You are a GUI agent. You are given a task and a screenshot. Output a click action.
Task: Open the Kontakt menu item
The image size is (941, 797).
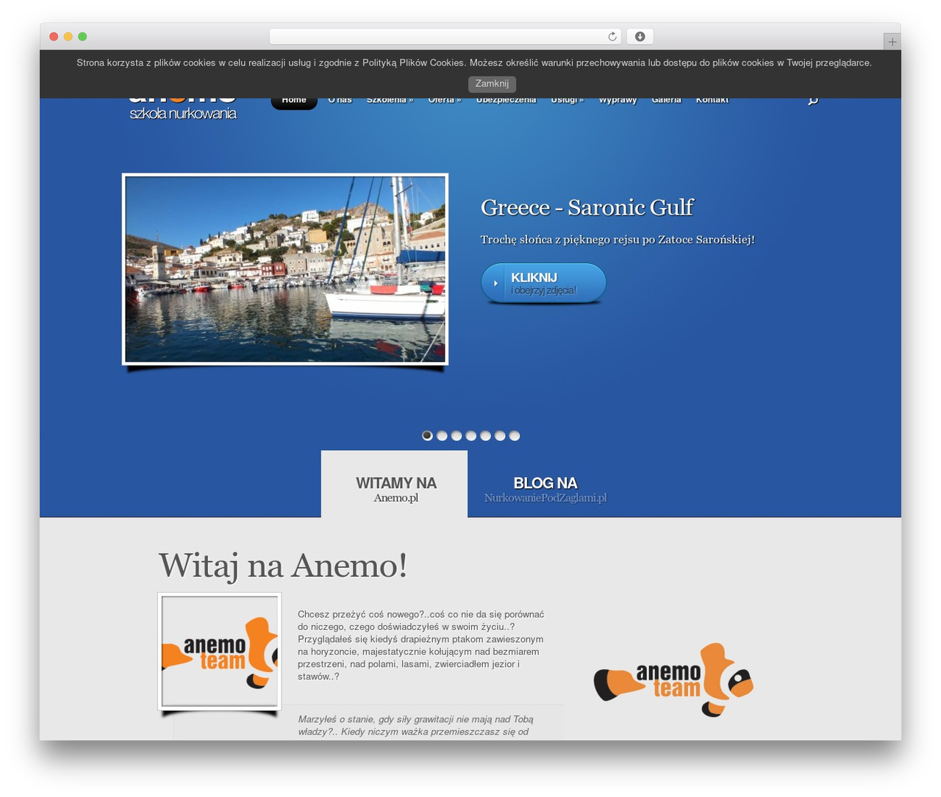(x=712, y=101)
